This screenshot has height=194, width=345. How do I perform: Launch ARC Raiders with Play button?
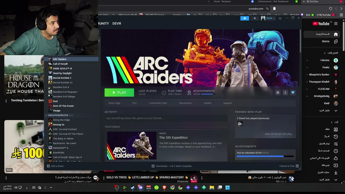[119, 92]
